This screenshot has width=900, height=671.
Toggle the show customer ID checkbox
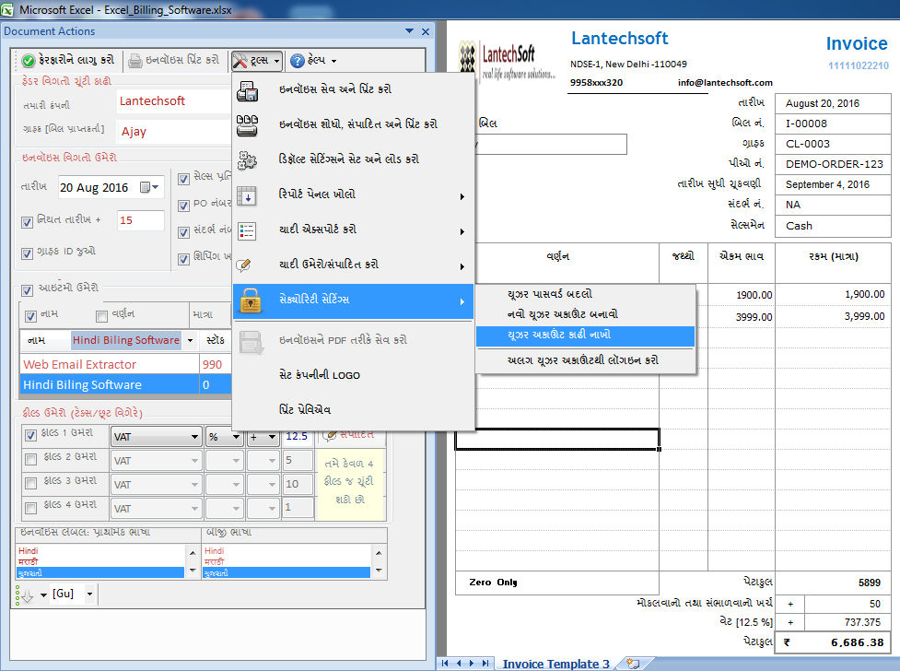tap(27, 253)
